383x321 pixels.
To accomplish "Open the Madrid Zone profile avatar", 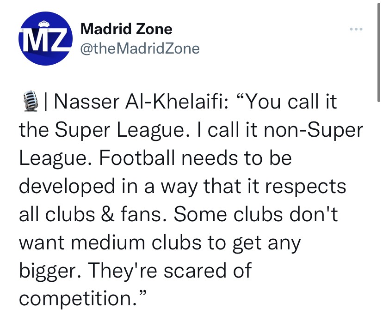I will (x=45, y=38).
